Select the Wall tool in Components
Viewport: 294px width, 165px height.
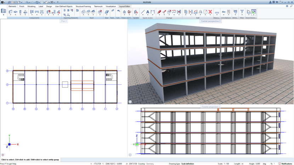coord(11,12)
